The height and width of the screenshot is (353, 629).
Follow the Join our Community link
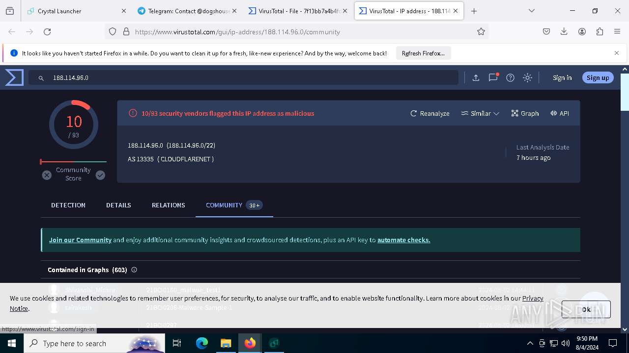click(80, 240)
